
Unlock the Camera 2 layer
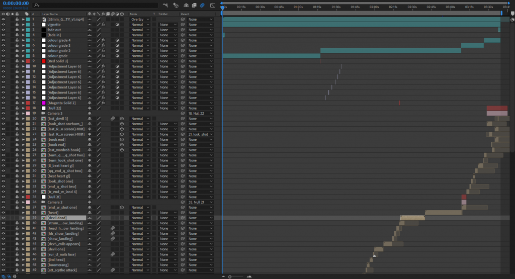[17, 202]
